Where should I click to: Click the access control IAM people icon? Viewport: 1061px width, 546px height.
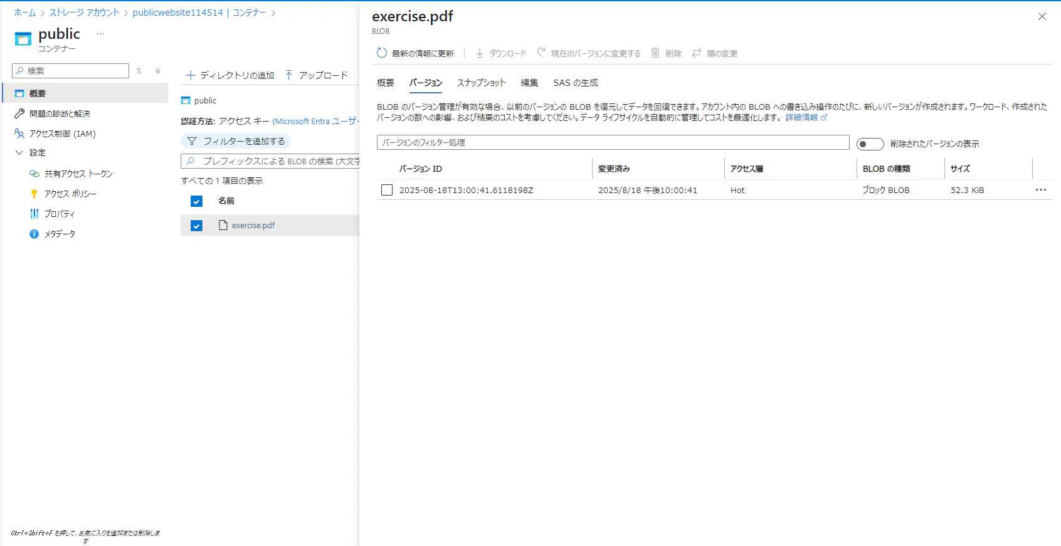pos(19,134)
